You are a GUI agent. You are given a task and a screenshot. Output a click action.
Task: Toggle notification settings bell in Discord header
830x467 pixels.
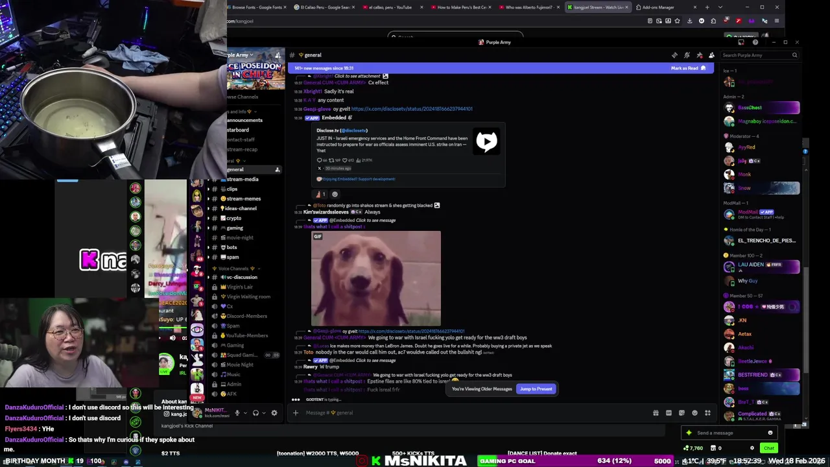[687, 55]
